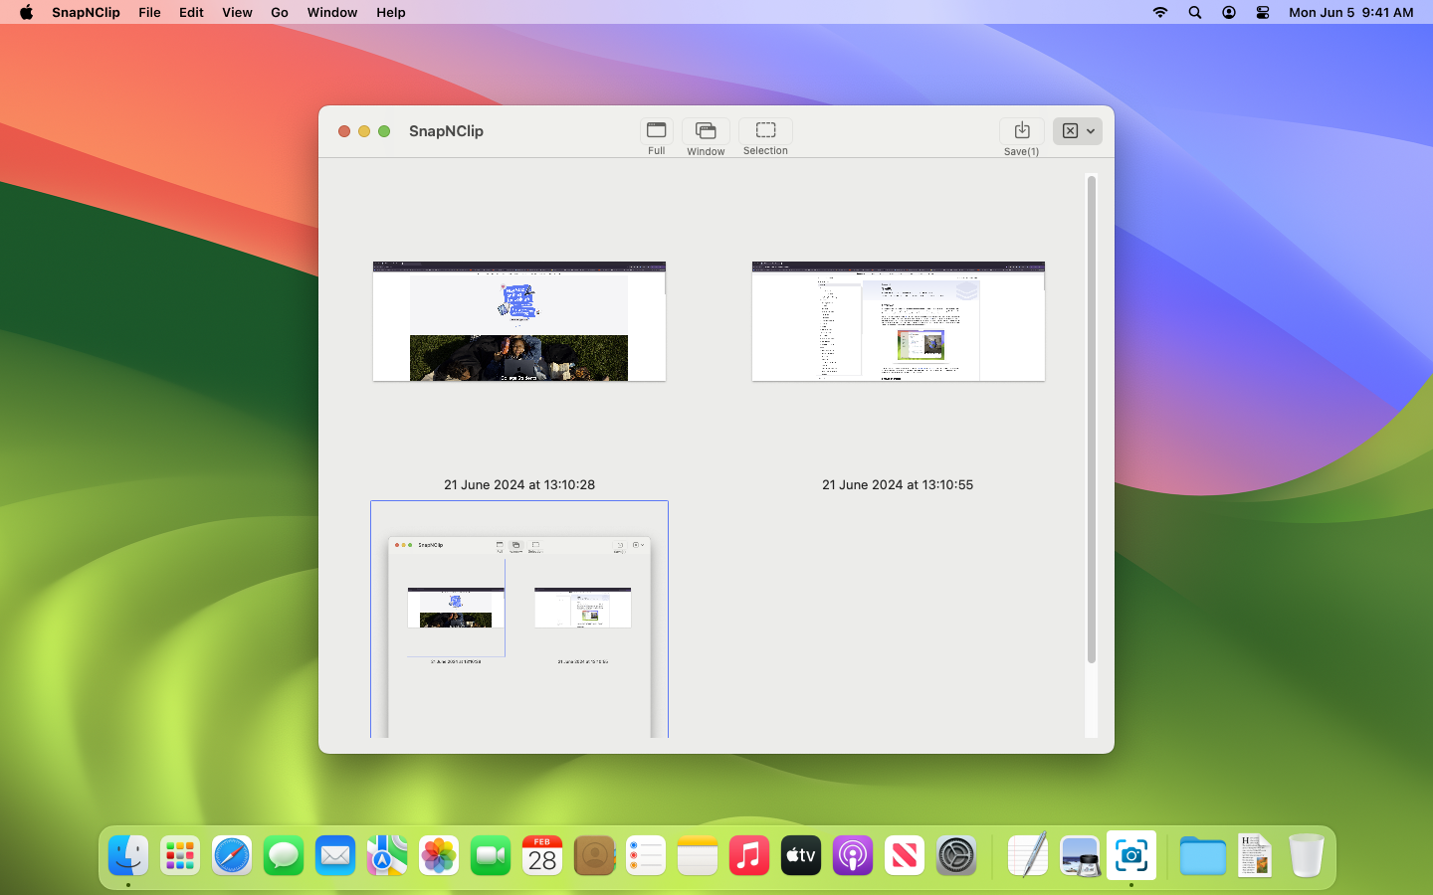
Task: Open Finder from the Dock
Action: pos(128,855)
